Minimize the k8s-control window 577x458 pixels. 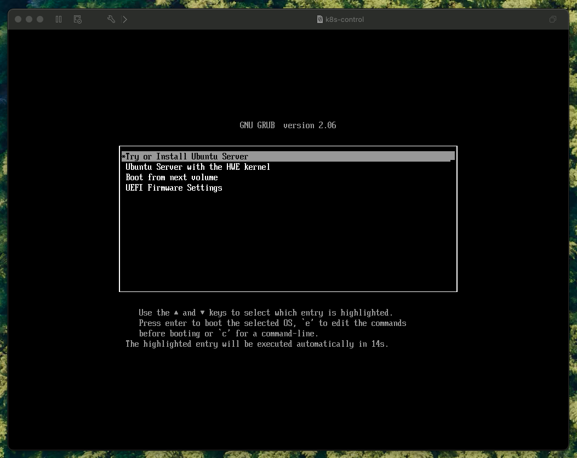click(29, 20)
